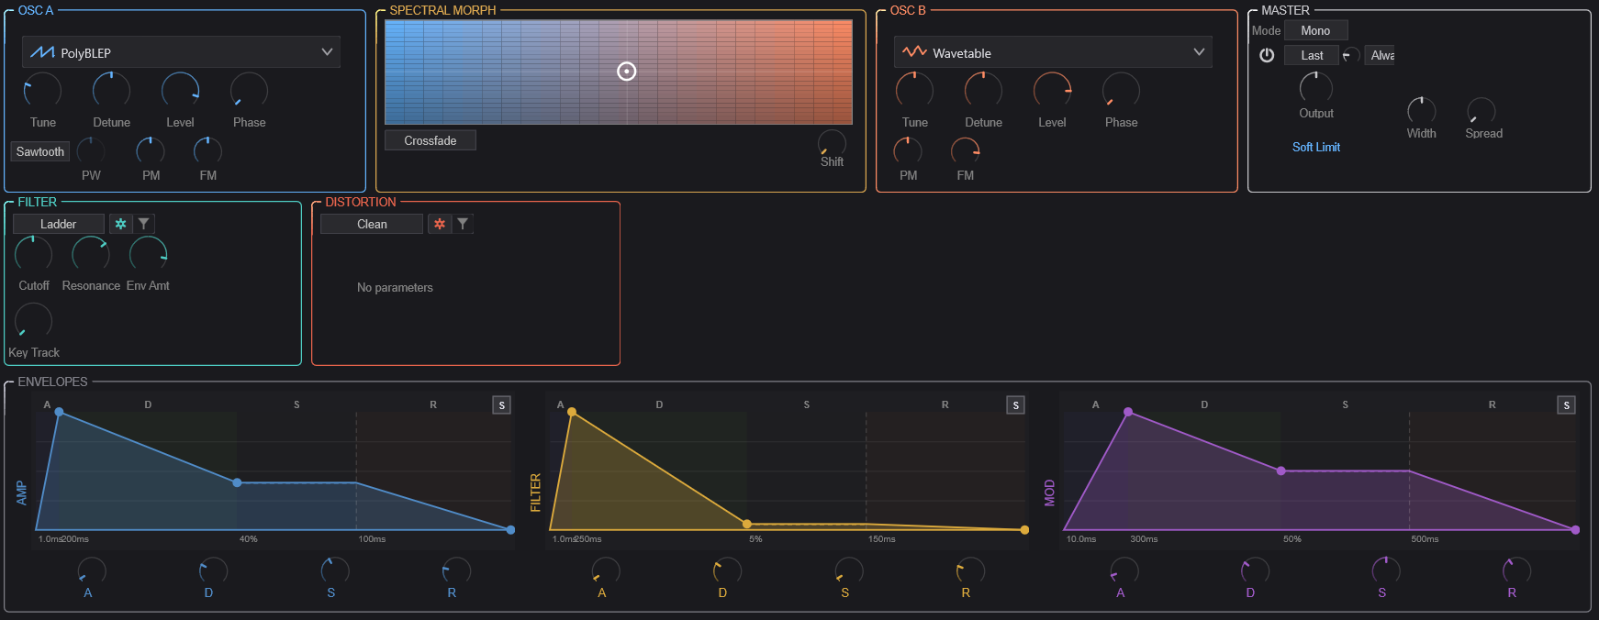This screenshot has width=1599, height=620.
Task: Click the funnel icon in Distortion panel
Action: [x=463, y=224]
